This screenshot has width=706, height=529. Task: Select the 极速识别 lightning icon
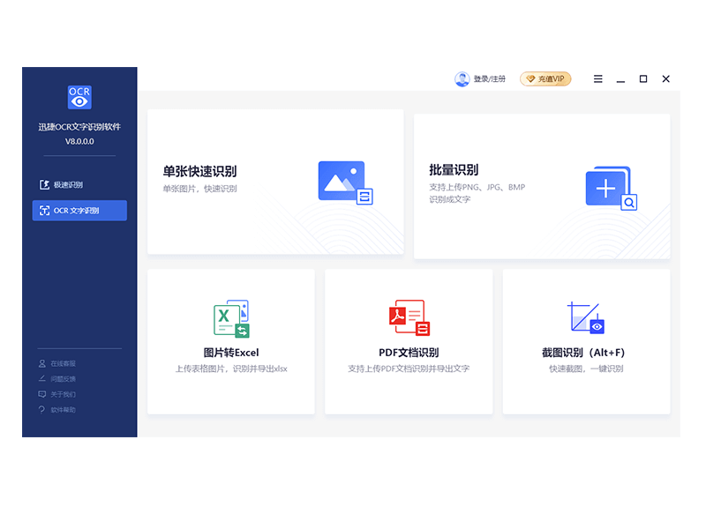[46, 183]
